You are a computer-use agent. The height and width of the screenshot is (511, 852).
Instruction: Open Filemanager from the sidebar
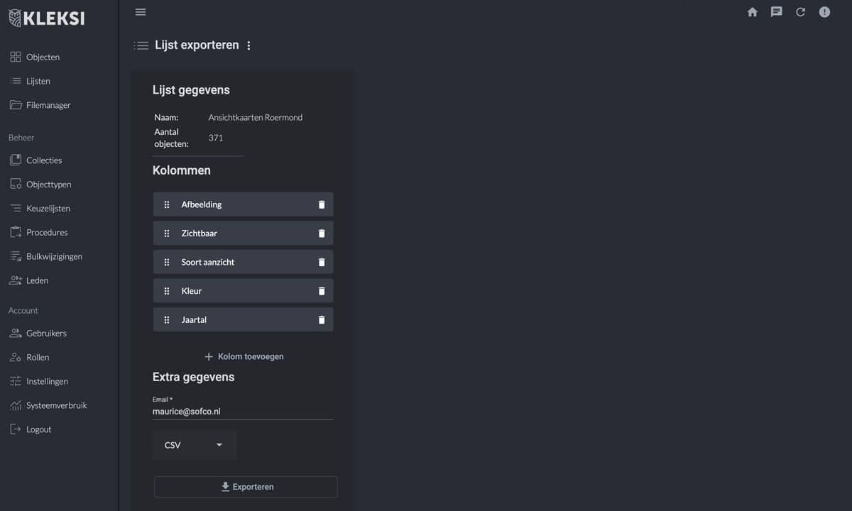[x=48, y=105]
